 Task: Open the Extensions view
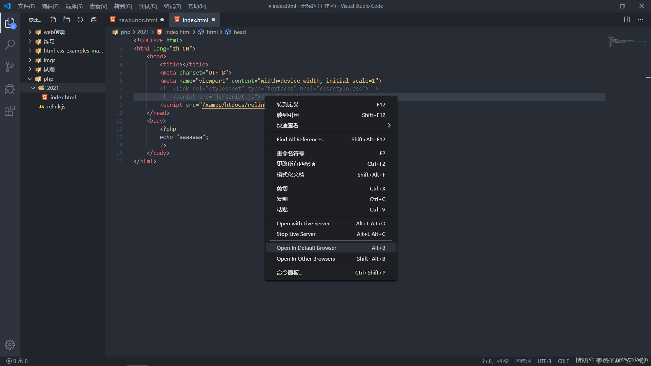coord(10,111)
